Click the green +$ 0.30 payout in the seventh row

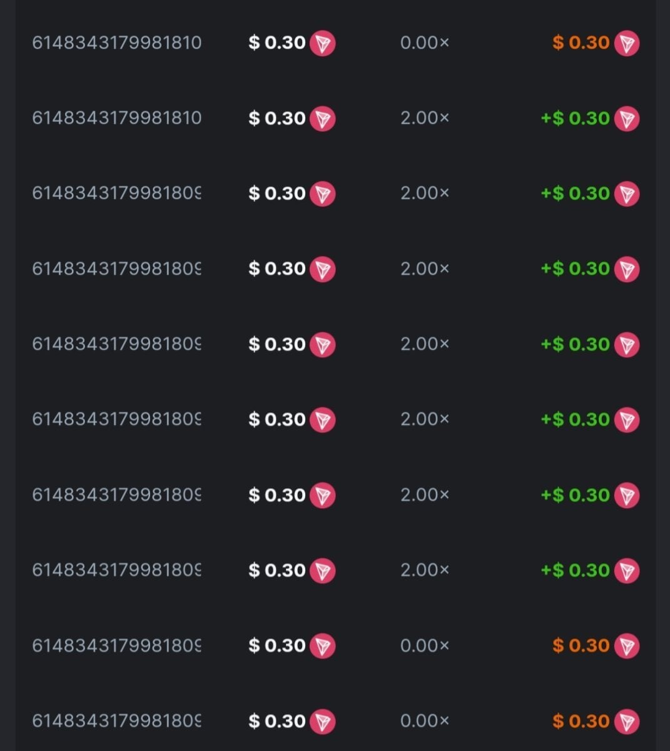pyautogui.click(x=575, y=495)
